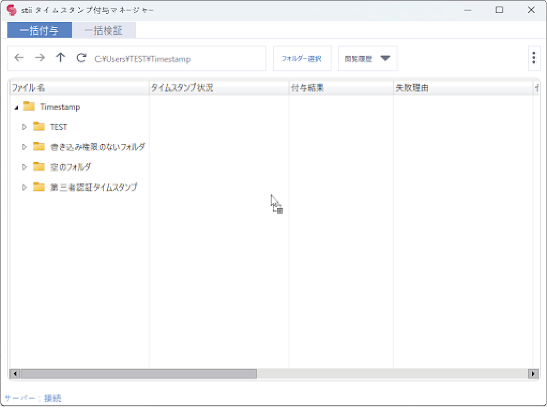The image size is (547, 409).
Task: Go up one folder level
Action: click(61, 58)
